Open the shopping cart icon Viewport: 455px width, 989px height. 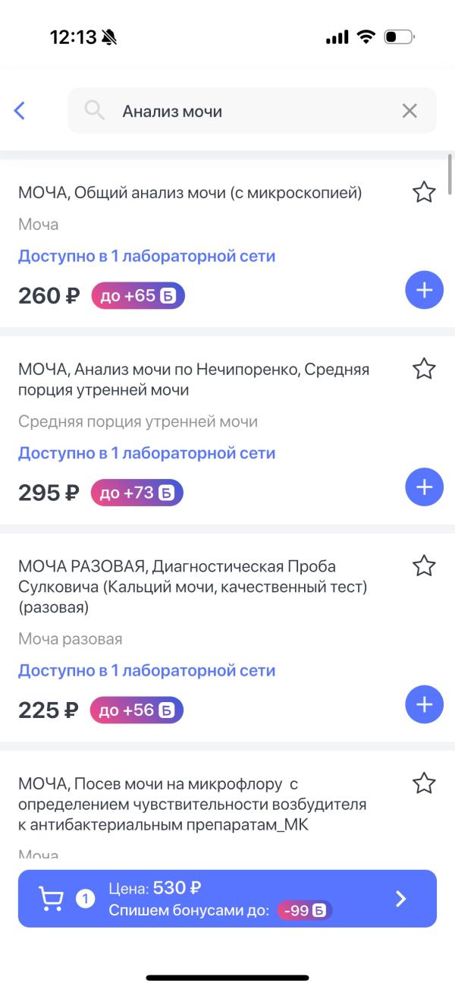52,899
